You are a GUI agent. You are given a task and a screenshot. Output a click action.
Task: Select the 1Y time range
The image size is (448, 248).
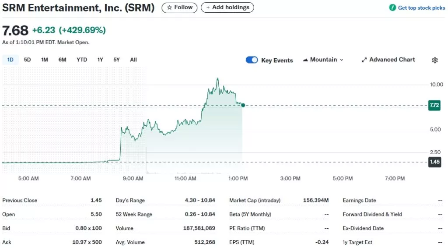(100, 60)
